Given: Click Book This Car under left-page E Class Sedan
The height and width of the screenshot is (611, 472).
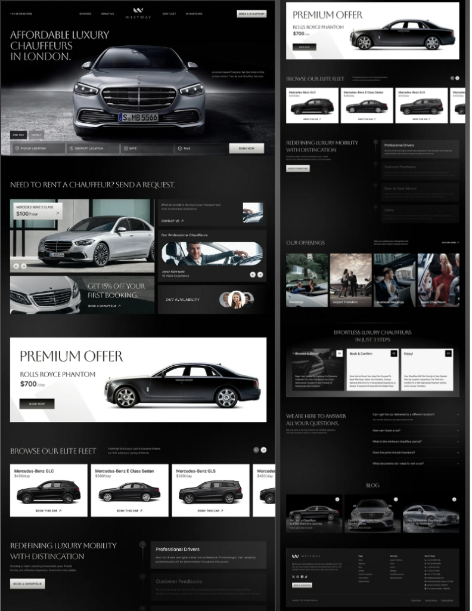Looking at the screenshot, I should tap(129, 511).
